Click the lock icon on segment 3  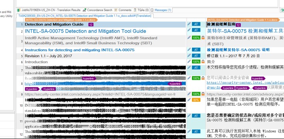coord(203,38)
